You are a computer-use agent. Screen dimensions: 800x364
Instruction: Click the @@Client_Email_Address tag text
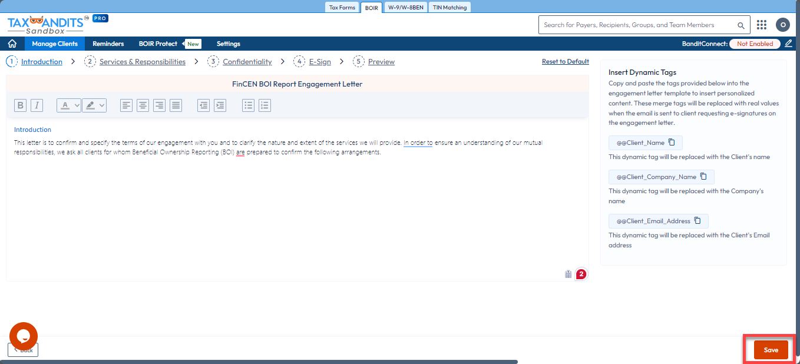(653, 221)
